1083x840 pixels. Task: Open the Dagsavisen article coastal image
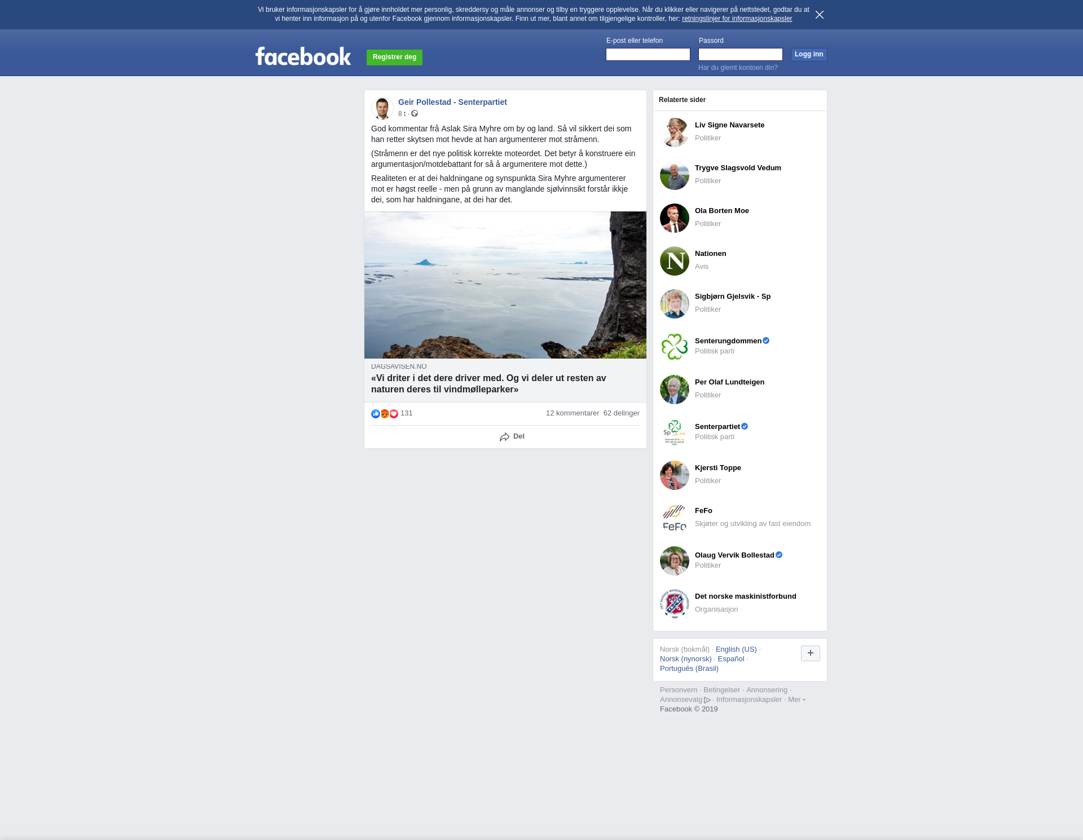(505, 285)
